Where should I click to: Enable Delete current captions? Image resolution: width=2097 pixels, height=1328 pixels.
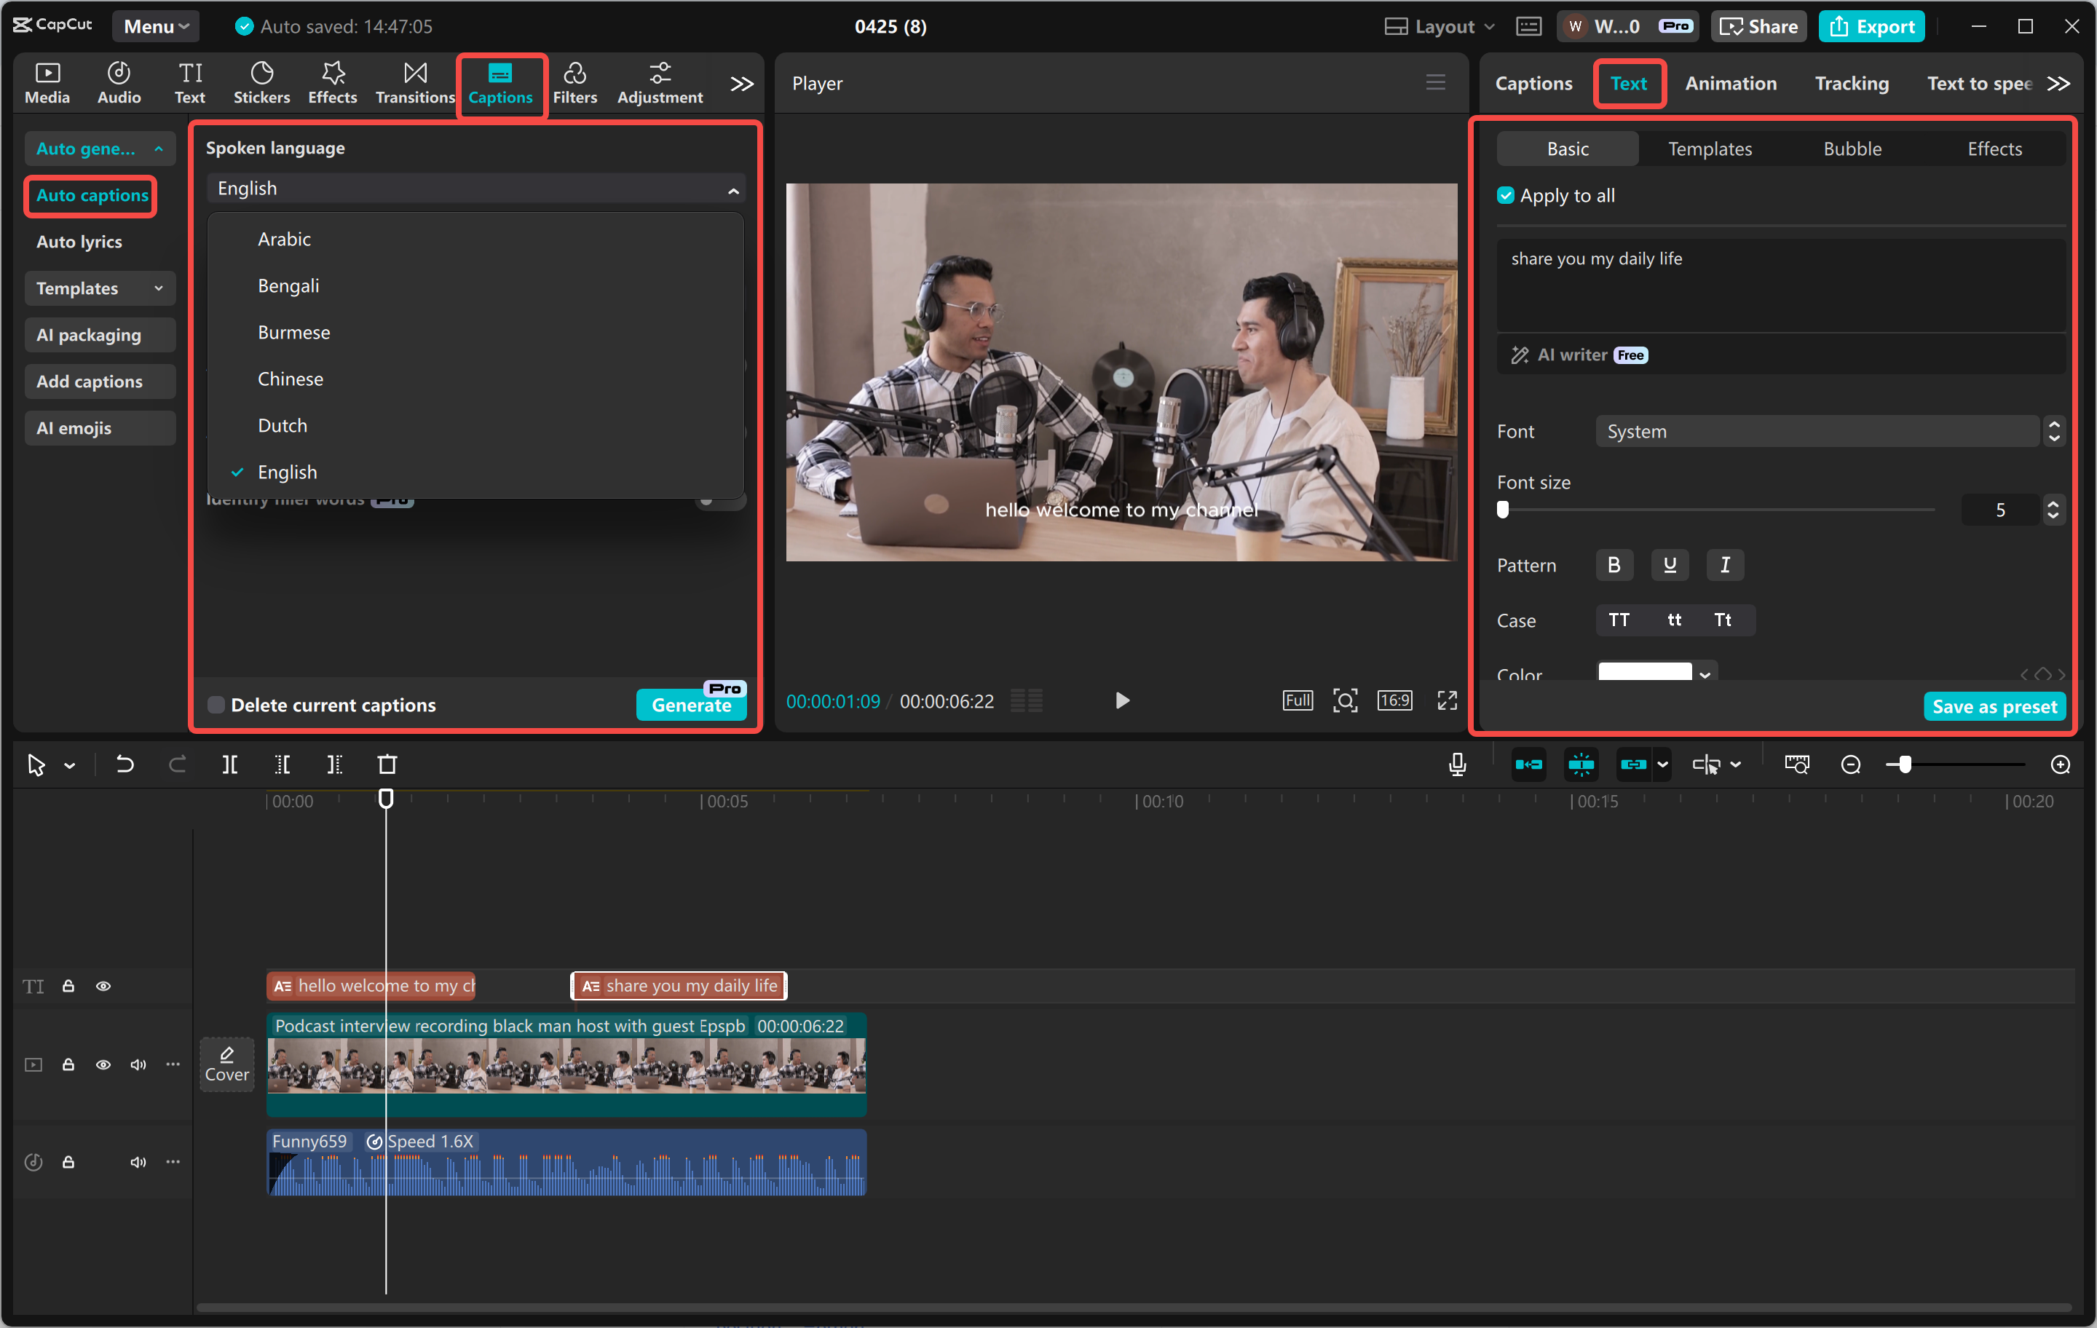click(x=215, y=705)
